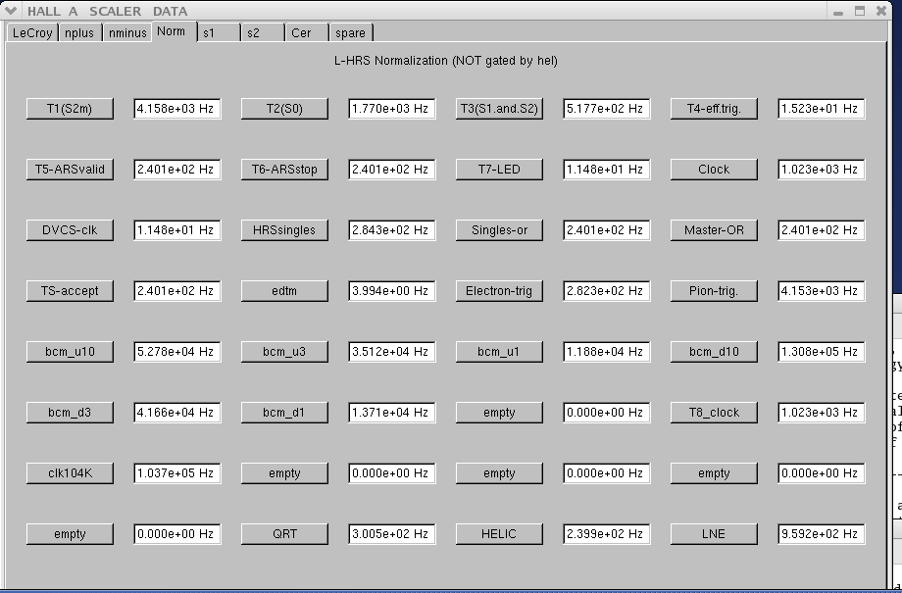
Task: Click the T3 rate field 5.177e+02 Hz
Action: 607,109
